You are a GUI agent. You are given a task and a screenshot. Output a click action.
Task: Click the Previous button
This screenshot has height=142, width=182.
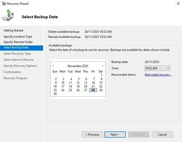pyautogui.click(x=92, y=134)
